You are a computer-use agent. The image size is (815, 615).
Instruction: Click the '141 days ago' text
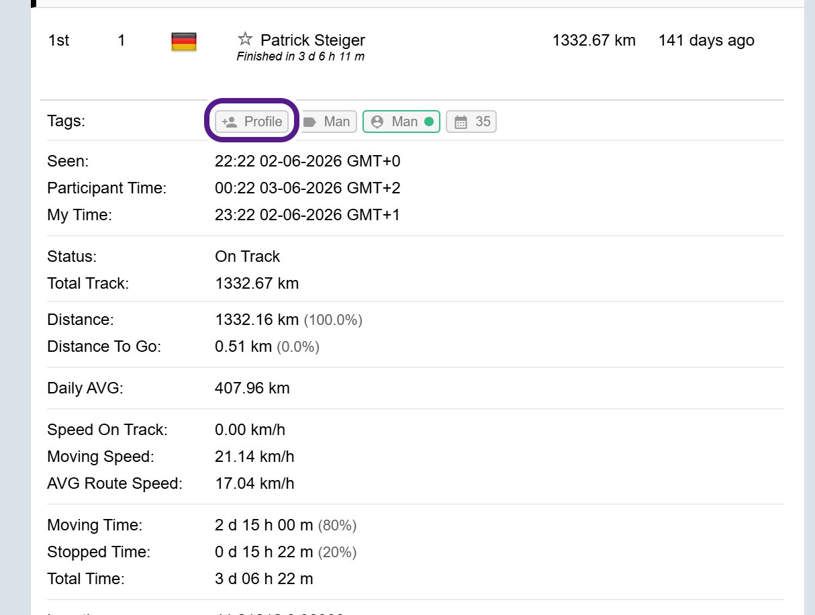click(706, 40)
